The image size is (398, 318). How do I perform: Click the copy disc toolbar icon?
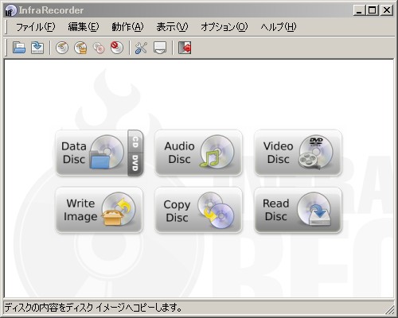tap(99, 48)
